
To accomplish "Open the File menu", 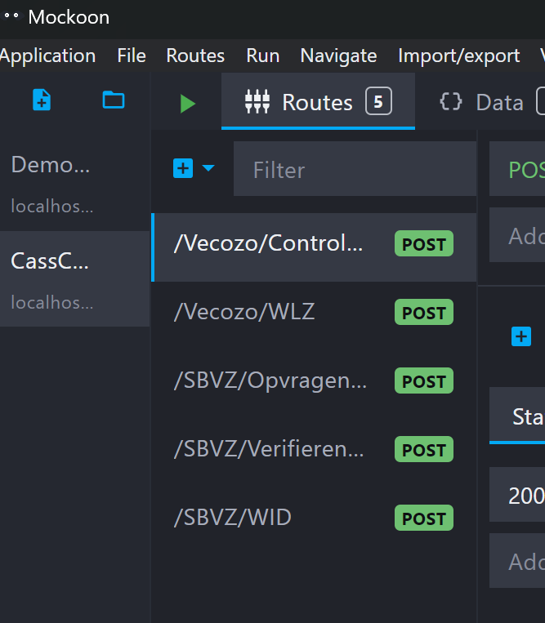I will (132, 56).
